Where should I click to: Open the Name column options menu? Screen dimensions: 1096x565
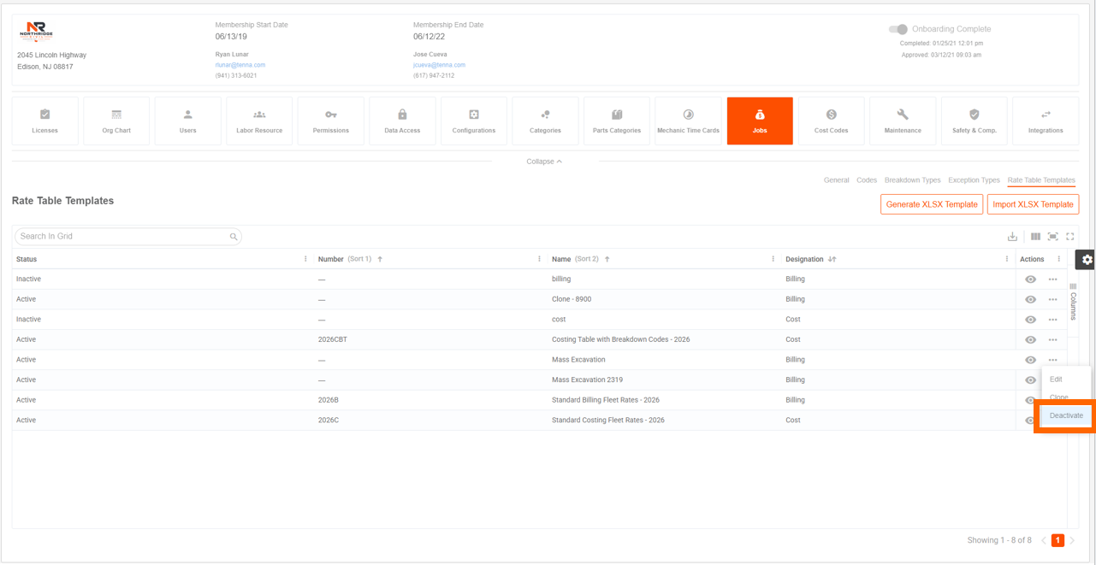pyautogui.click(x=773, y=259)
